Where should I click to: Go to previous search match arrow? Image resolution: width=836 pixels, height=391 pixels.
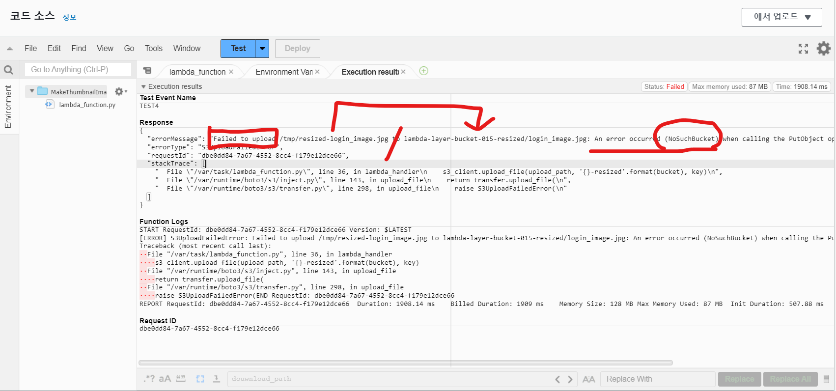coord(557,379)
